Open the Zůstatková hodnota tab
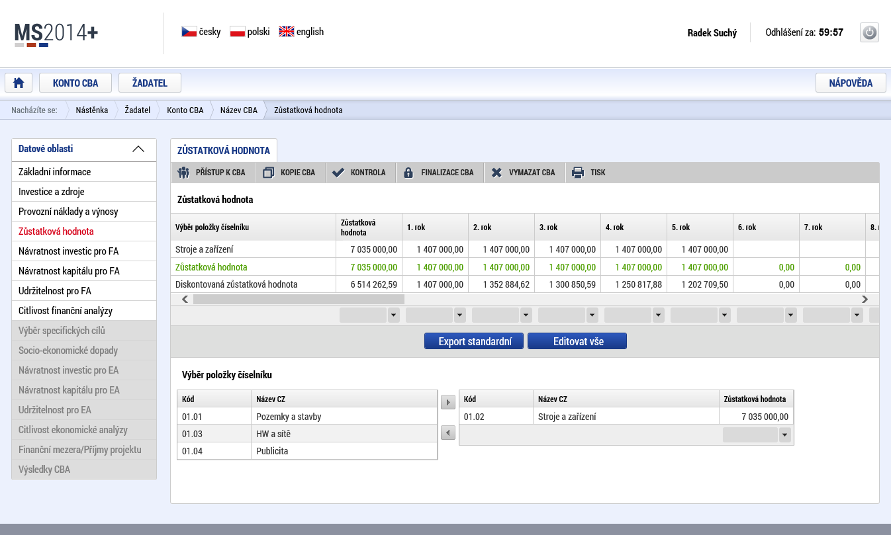 pyautogui.click(x=224, y=151)
